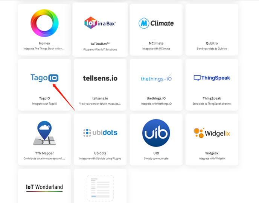Screen dimensions: 259x203
Task: Click the thethings.iO logo
Action: click(x=156, y=78)
